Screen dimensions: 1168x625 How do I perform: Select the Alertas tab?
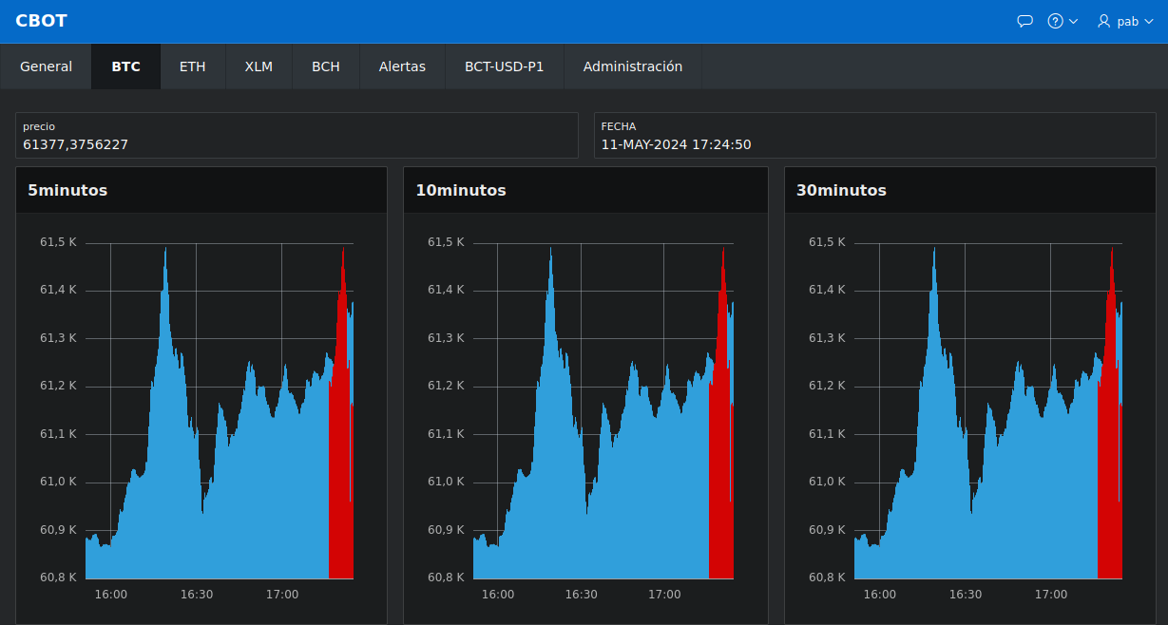click(x=402, y=66)
